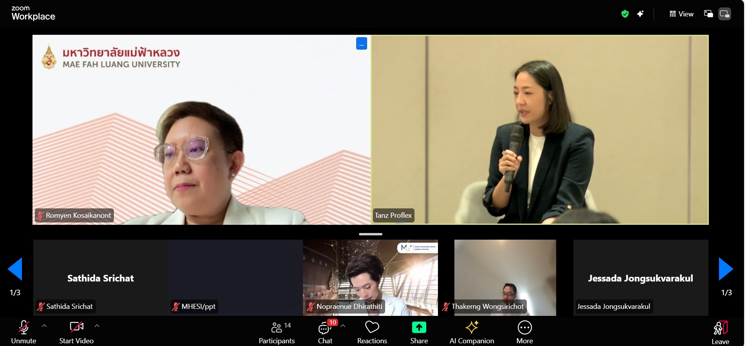Click the green encryption shield icon

(625, 14)
